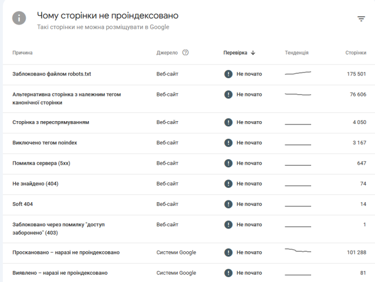Open Проскановано – наразі не проіндексовано reason

pos(66,252)
